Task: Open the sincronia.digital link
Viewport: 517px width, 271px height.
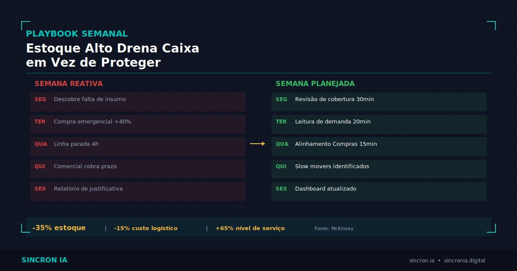Action: [464, 261]
